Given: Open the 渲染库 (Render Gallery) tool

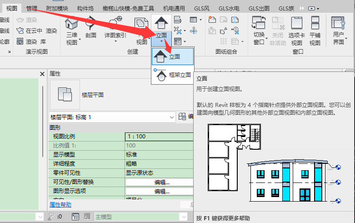Looking at the screenshot, I should (x=20, y=41).
